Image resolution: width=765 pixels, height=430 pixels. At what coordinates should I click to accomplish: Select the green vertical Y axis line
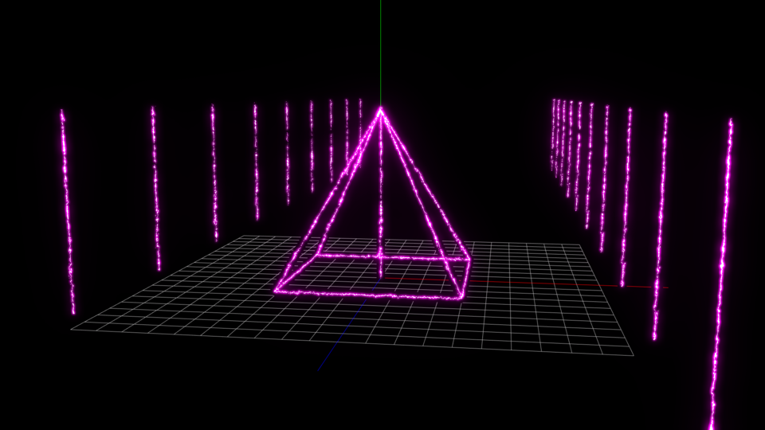coord(381,53)
